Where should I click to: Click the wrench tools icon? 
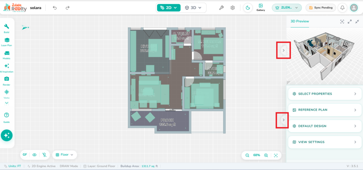pyautogui.click(x=221, y=8)
